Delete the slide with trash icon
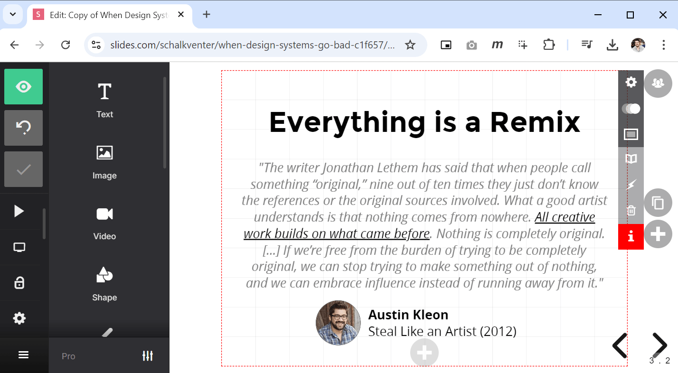The width and height of the screenshot is (678, 373). click(x=631, y=210)
